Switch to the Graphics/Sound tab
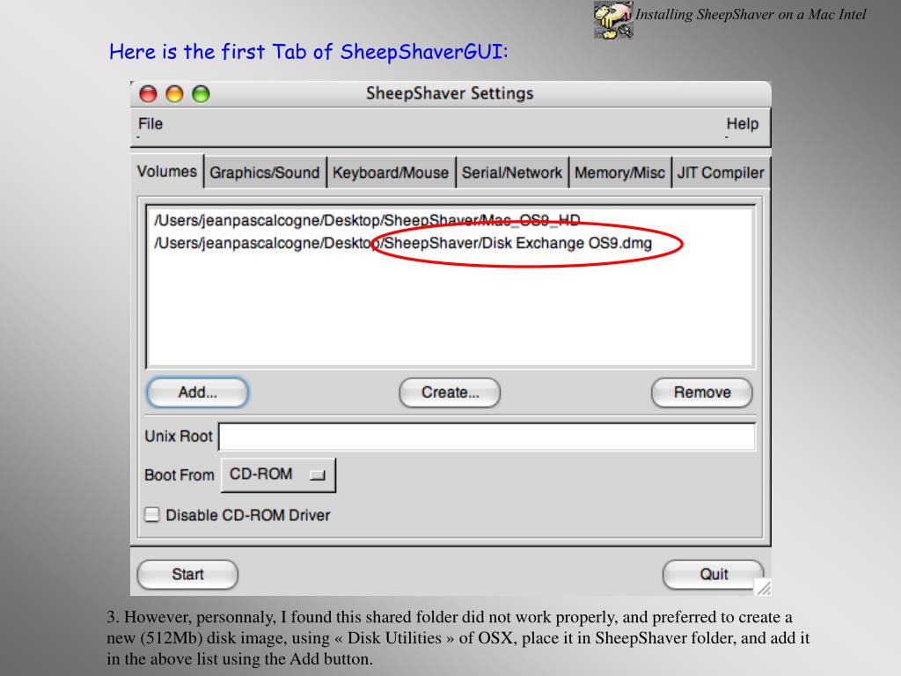 tap(264, 173)
